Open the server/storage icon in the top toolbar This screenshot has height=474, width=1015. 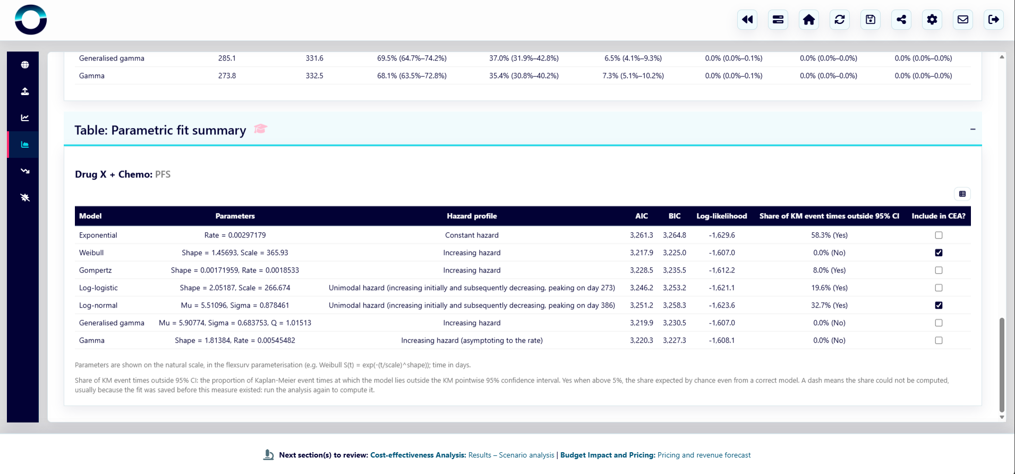778,20
